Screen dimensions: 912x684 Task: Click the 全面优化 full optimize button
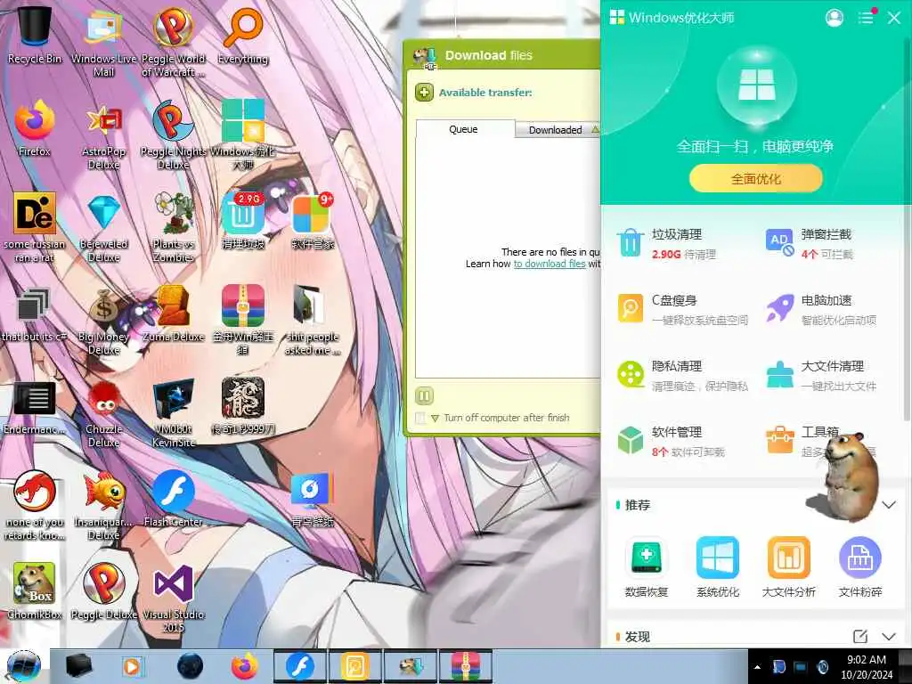[x=755, y=178]
